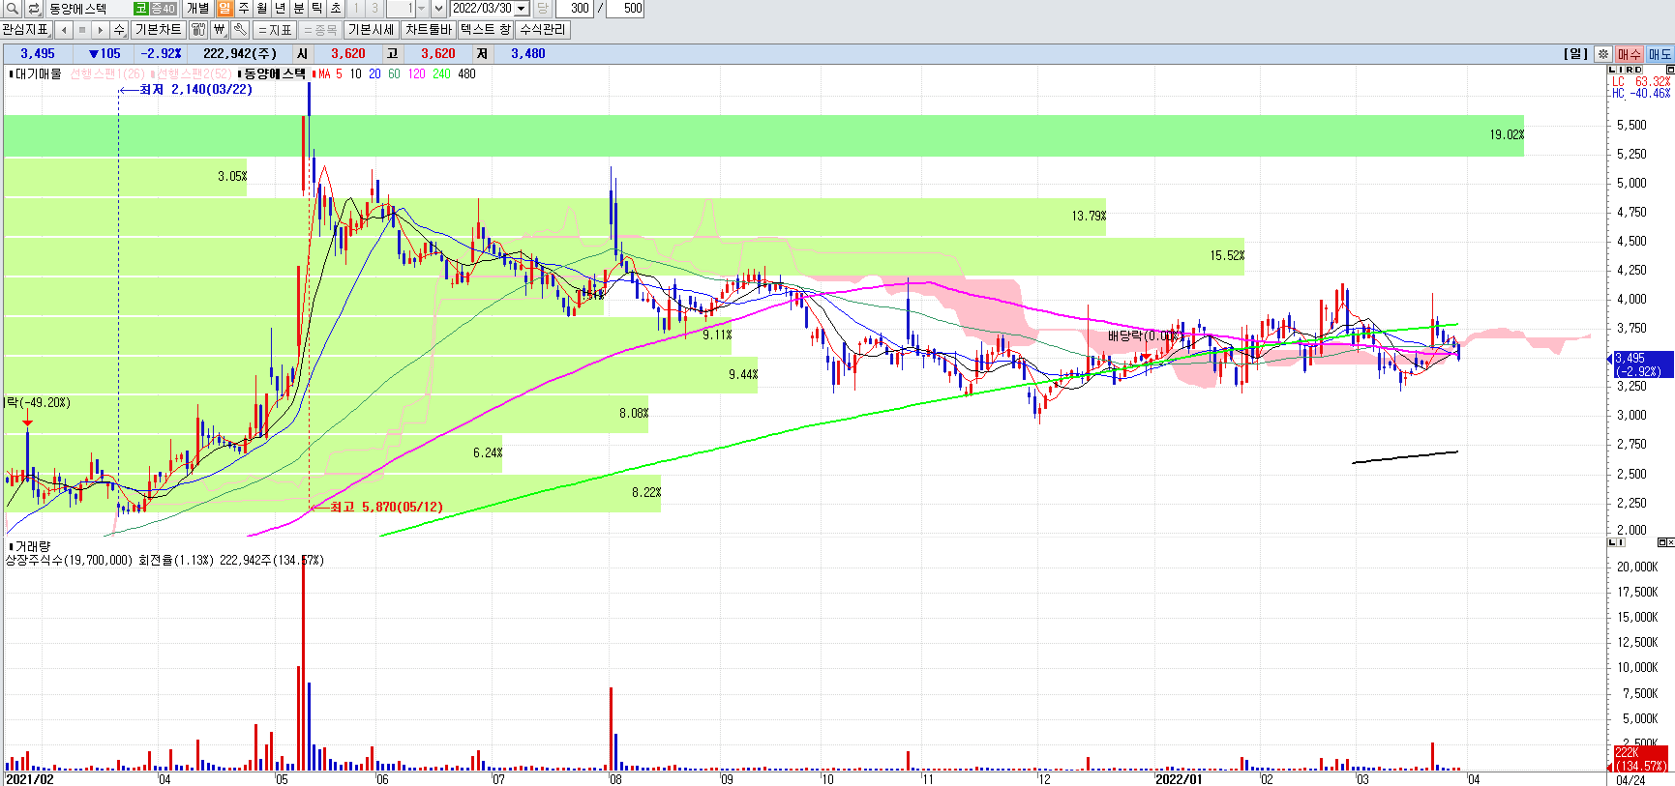Click the change value ▼105
The height and width of the screenshot is (786, 1675).
(x=105, y=54)
